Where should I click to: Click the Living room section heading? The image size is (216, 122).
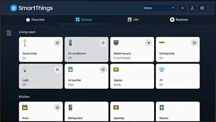(27, 32)
